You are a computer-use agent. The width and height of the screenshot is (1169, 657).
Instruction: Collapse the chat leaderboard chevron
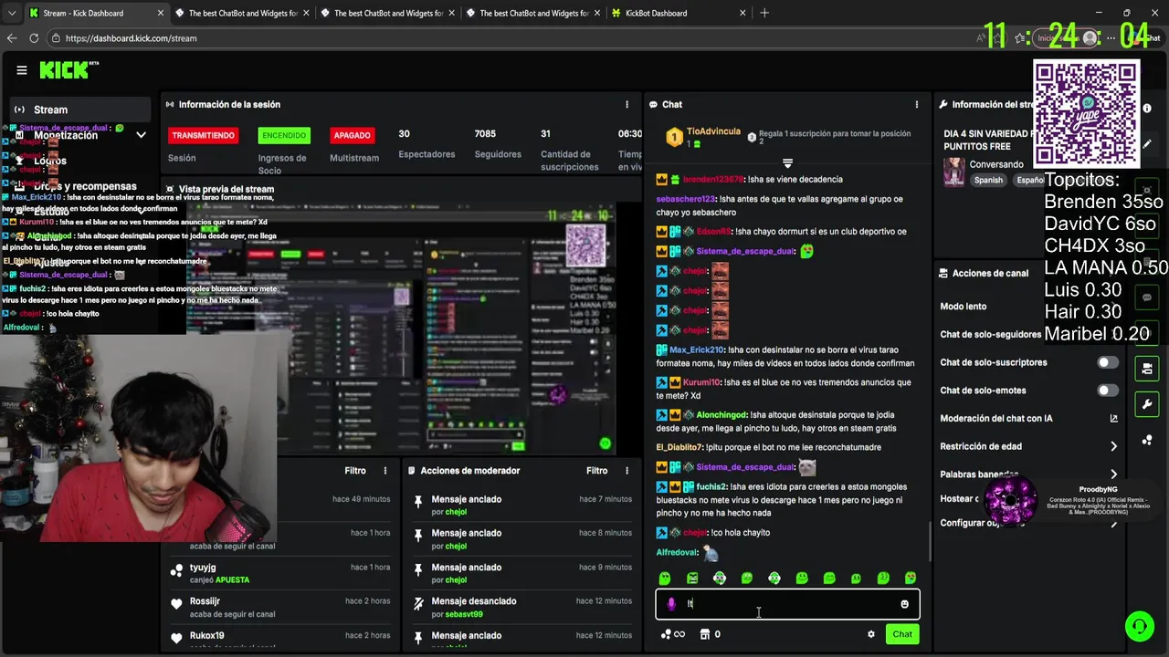tap(787, 163)
